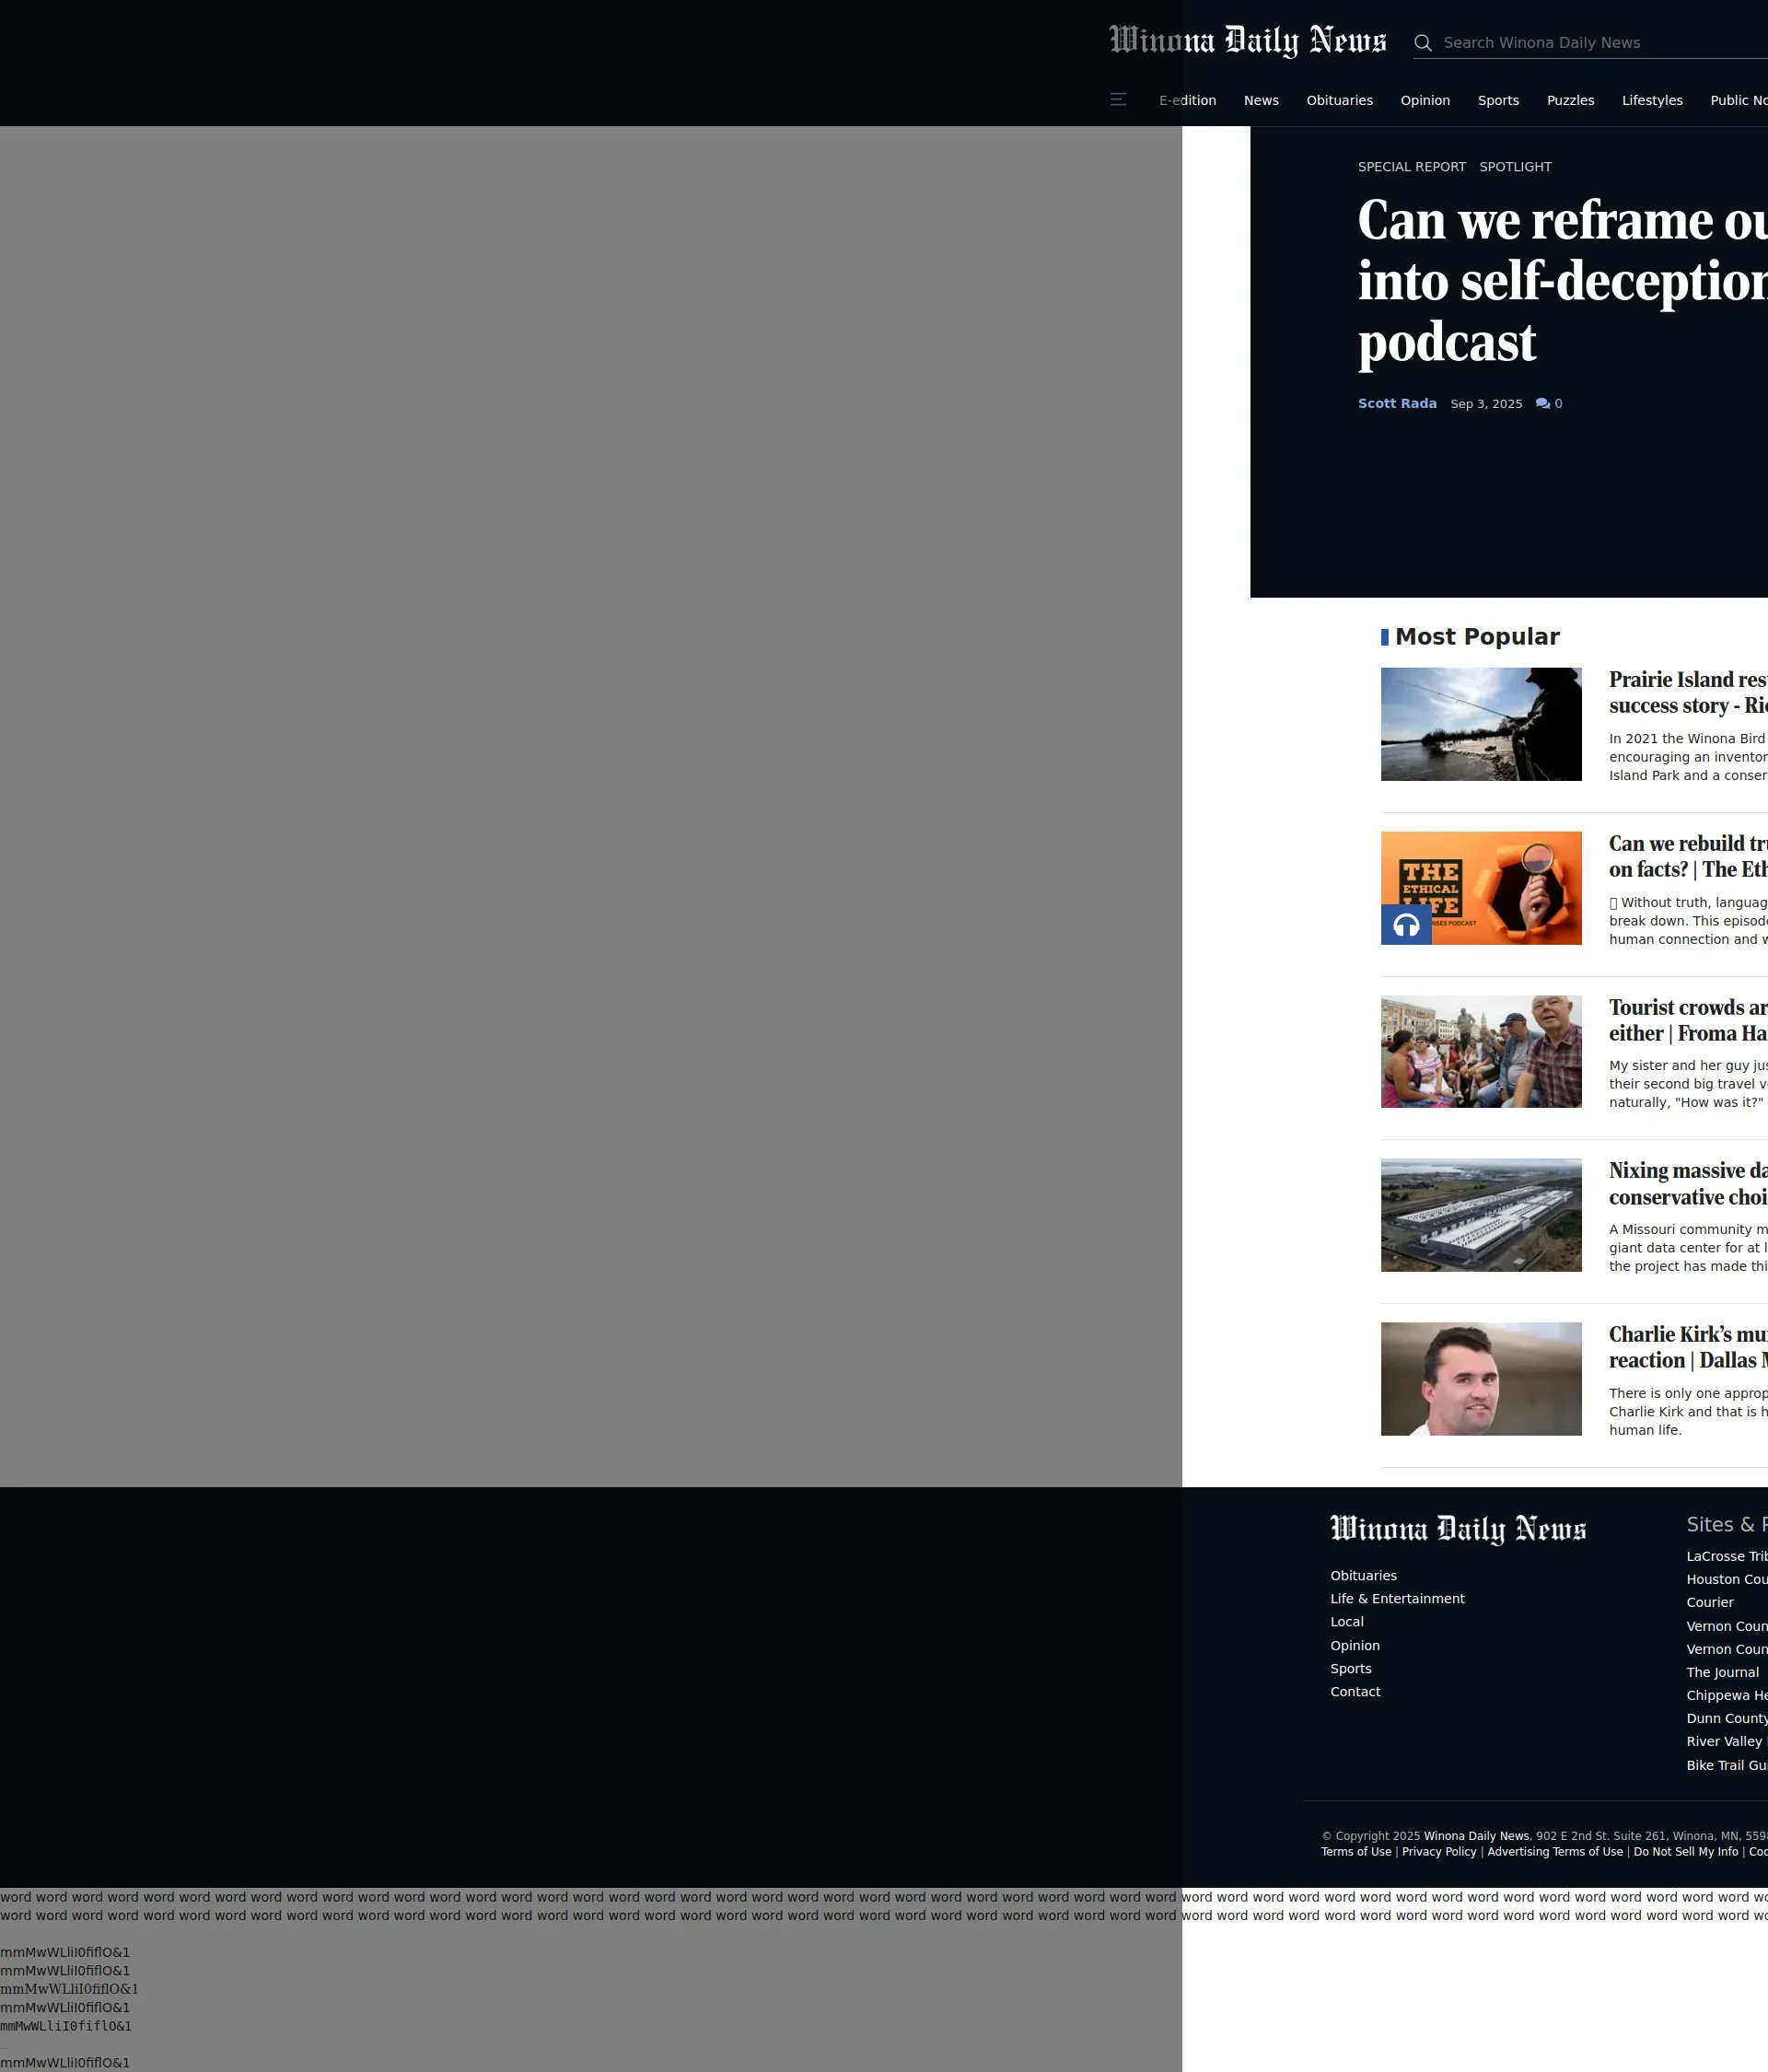Open the Charlie Kirk article thumbnail
Image resolution: width=1768 pixels, height=2072 pixels.
(1480, 1379)
